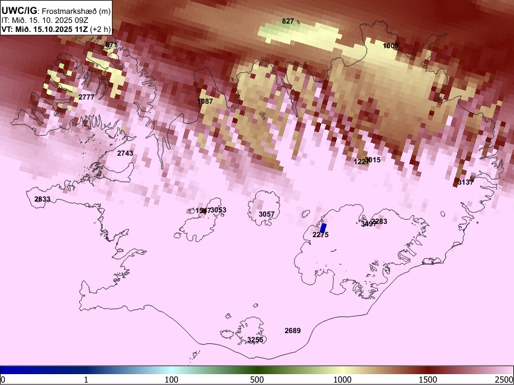This screenshot has height=385, width=514.
Task: Click the 'VT: Mið. 15.10.2025 11Z' line
Action: 45,30
